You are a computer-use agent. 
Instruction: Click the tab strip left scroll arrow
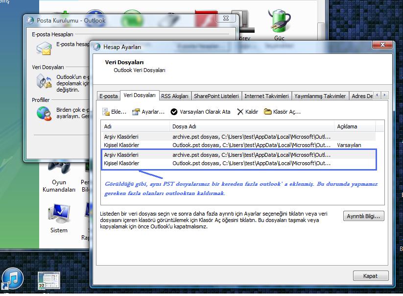pos(377,95)
